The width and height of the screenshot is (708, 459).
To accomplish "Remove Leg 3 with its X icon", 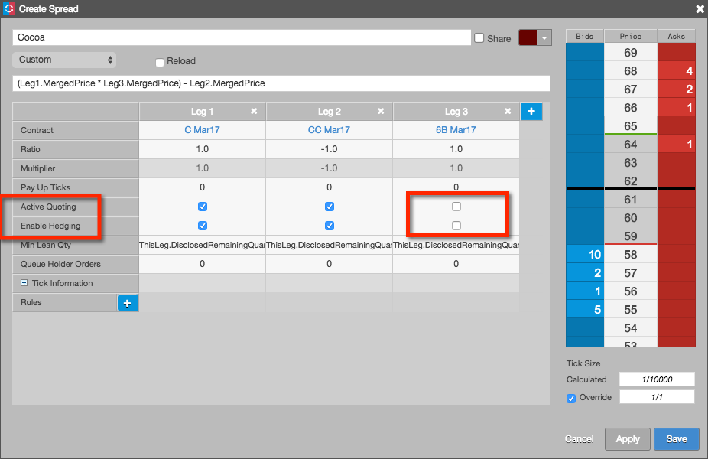I will pyautogui.click(x=508, y=111).
